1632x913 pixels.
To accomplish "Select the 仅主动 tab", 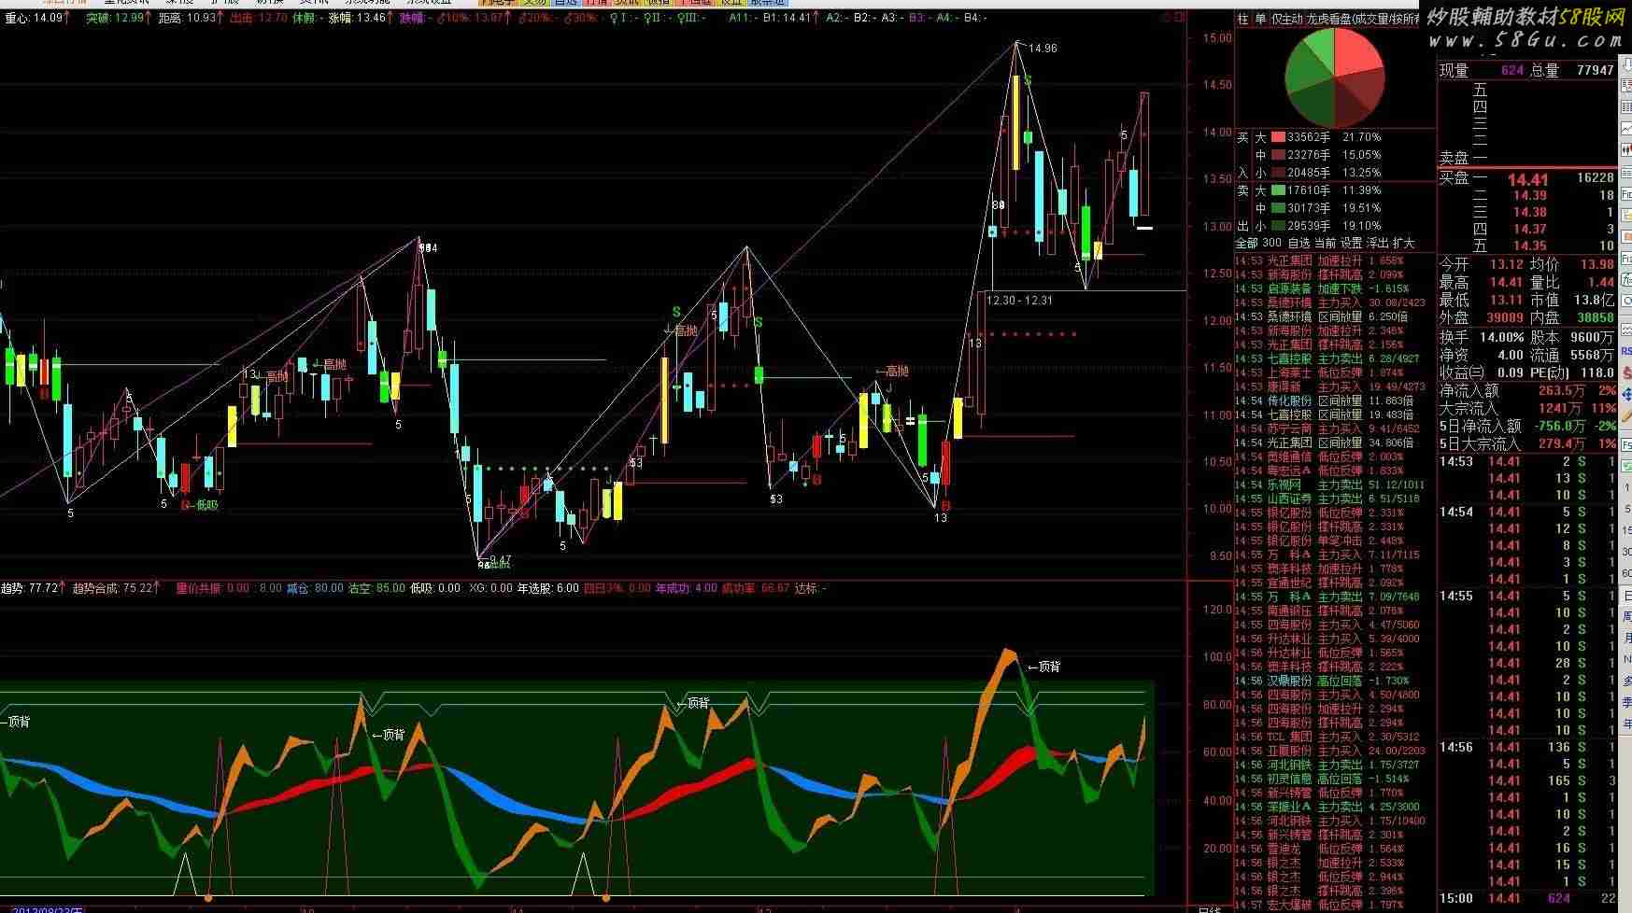I will click(1286, 19).
